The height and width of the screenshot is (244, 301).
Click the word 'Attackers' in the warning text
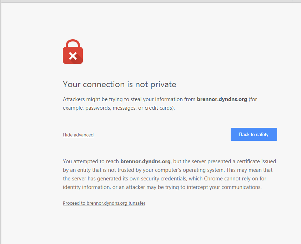point(74,99)
